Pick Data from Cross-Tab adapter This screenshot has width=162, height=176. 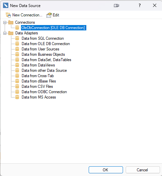pyautogui.click(x=38, y=76)
